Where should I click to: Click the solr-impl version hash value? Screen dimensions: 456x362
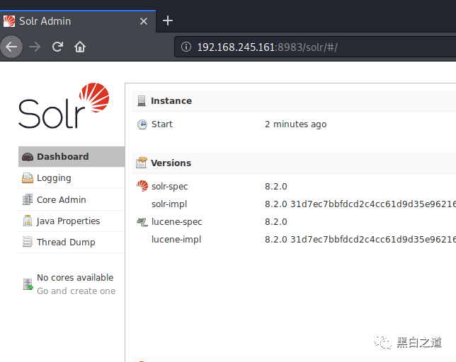(x=360, y=204)
